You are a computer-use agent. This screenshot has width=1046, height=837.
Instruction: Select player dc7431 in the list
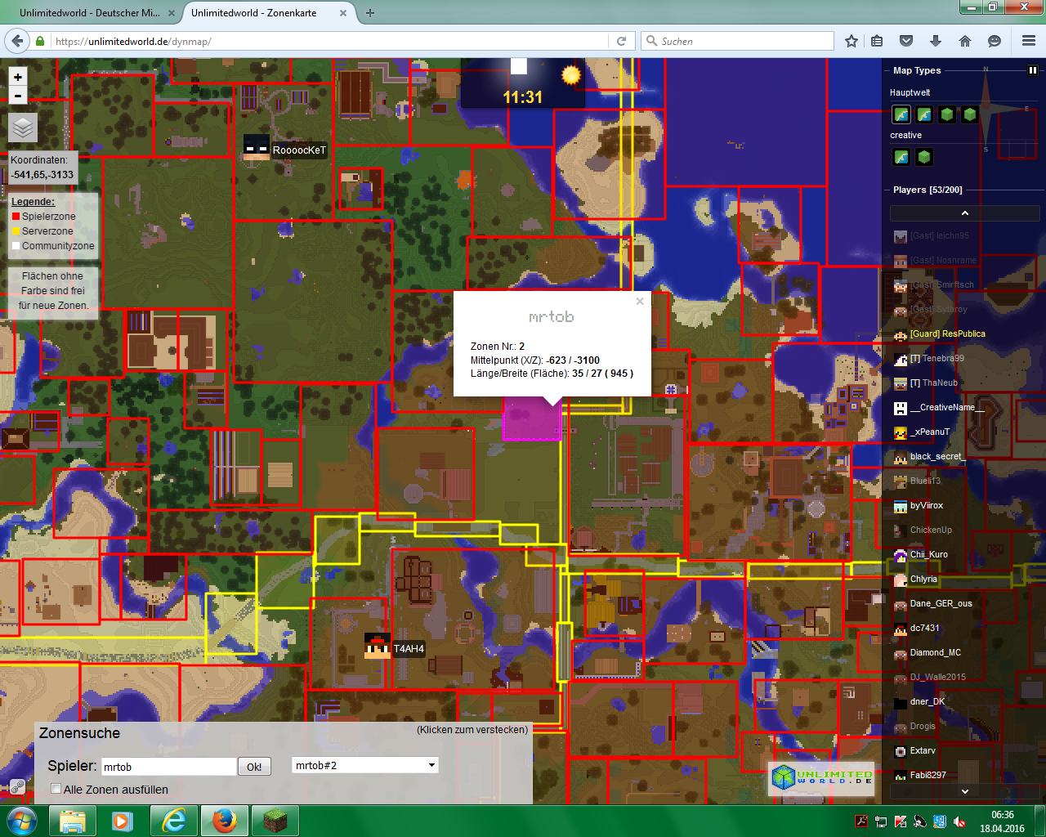[925, 628]
